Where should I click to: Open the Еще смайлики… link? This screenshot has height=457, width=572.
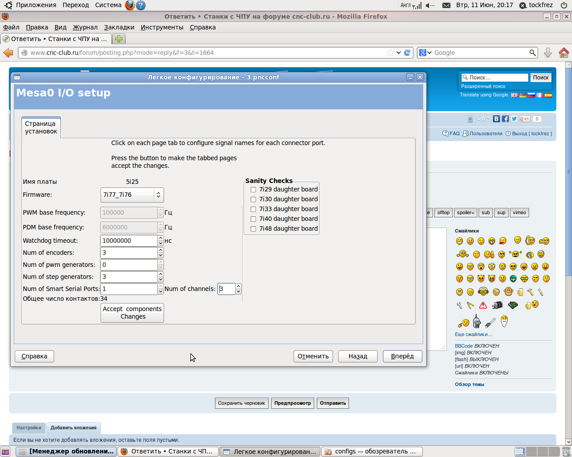[474, 334]
